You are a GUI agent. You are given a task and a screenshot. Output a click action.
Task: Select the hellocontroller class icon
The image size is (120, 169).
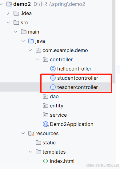click(x=53, y=69)
